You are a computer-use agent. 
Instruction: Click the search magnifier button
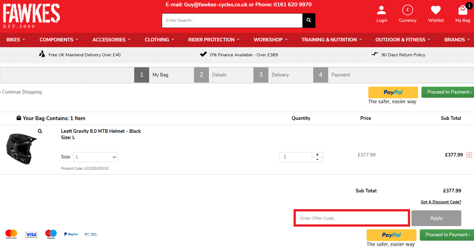pos(309,20)
